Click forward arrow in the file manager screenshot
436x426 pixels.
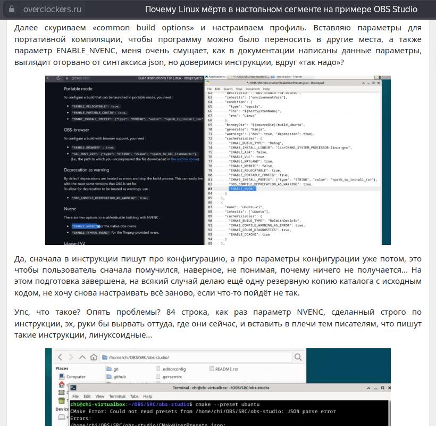tap(71, 357)
